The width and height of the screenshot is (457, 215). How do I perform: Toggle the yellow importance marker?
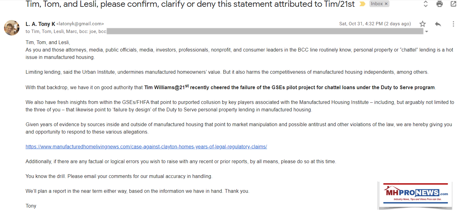(x=362, y=4)
